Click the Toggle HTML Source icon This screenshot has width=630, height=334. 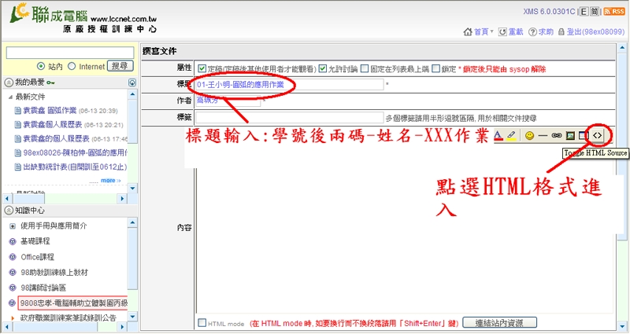[x=598, y=135]
